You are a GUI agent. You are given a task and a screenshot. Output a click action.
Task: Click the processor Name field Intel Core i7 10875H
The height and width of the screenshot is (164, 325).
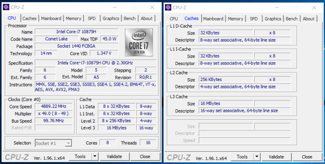76,32
